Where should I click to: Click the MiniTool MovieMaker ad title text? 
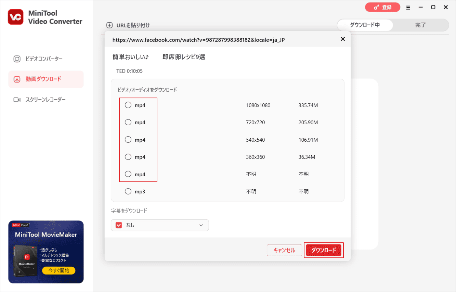(46, 235)
